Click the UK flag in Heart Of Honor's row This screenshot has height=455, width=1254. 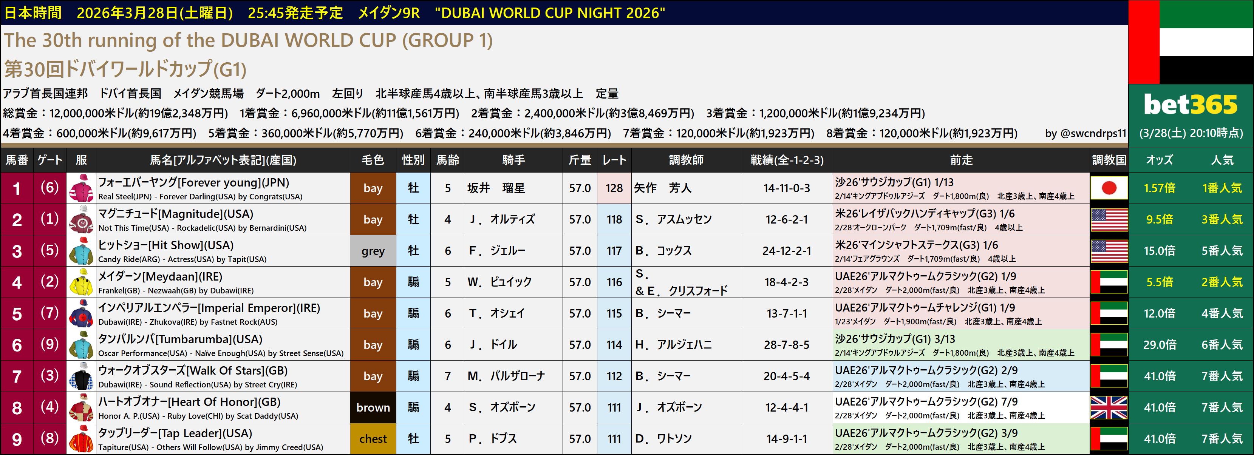1109,407
